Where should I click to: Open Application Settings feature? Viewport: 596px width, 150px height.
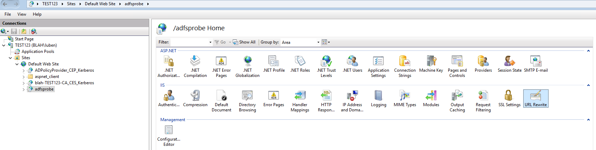[x=378, y=66]
